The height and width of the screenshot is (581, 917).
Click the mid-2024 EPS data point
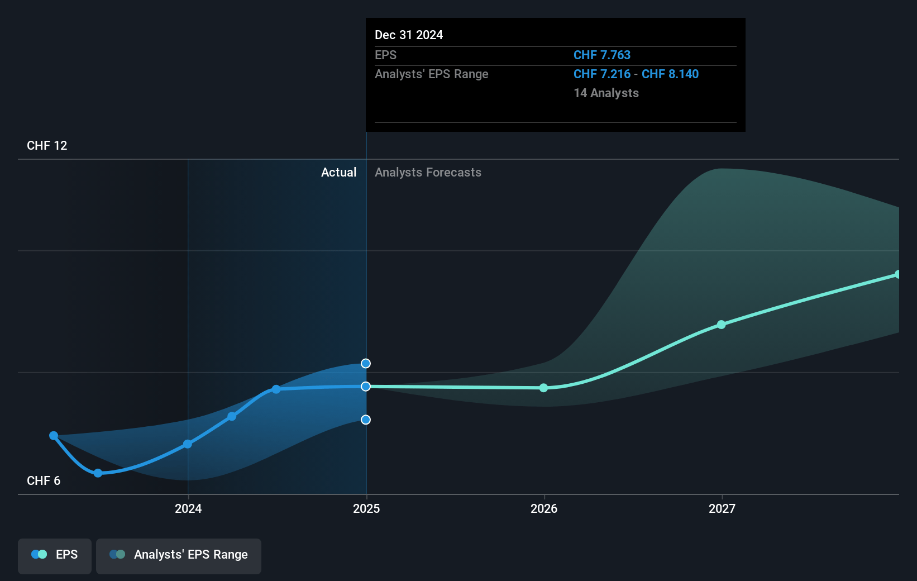[276, 389]
